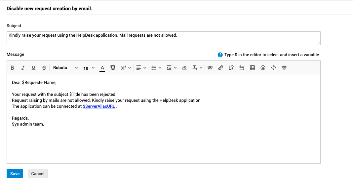
Task: Insert a table into the message
Action: point(252,68)
